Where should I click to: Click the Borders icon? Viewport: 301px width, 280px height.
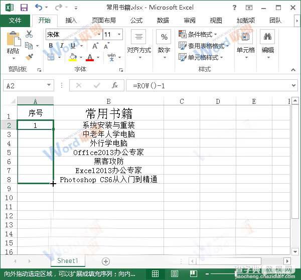point(51,57)
